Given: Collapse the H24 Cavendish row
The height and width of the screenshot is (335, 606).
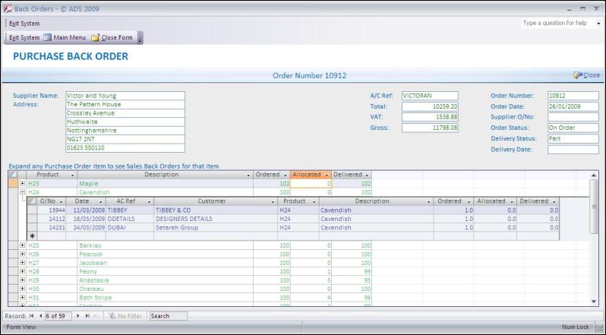Looking at the screenshot, I should click(x=23, y=192).
